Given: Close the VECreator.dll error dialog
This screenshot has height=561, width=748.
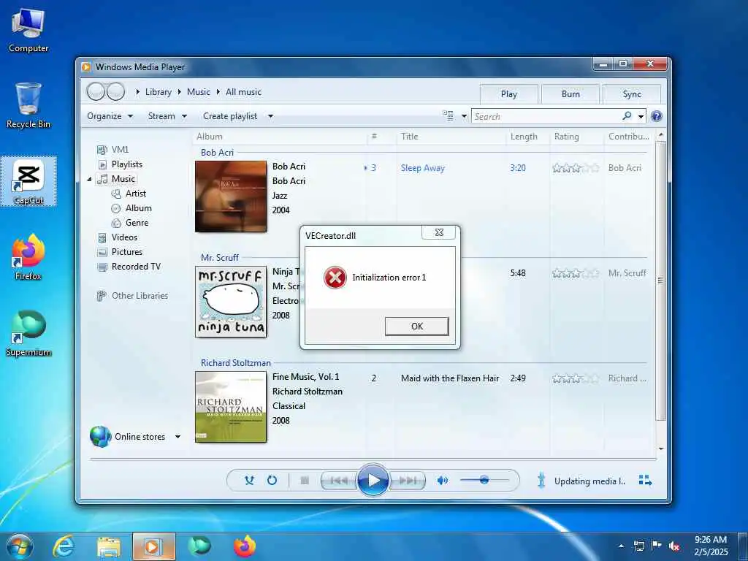Looking at the screenshot, I should pos(439,232).
